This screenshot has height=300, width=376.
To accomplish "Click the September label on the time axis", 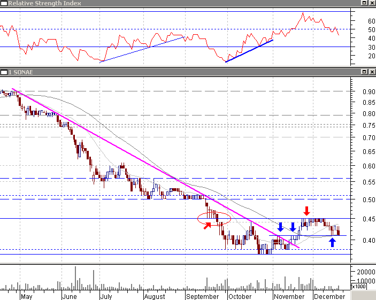I will (x=203, y=297).
